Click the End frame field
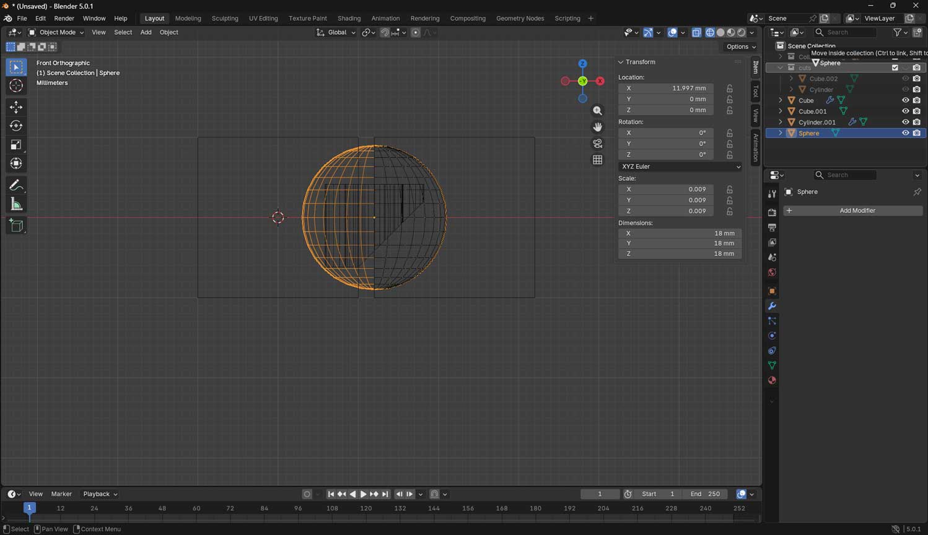Image resolution: width=928 pixels, height=535 pixels. tap(706, 494)
